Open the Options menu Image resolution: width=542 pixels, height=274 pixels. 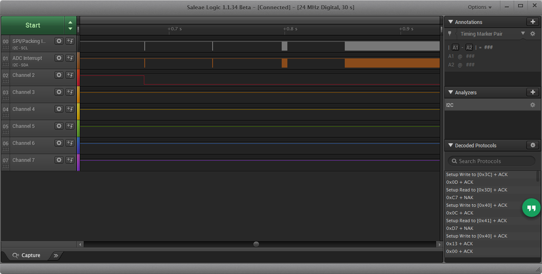(x=480, y=7)
